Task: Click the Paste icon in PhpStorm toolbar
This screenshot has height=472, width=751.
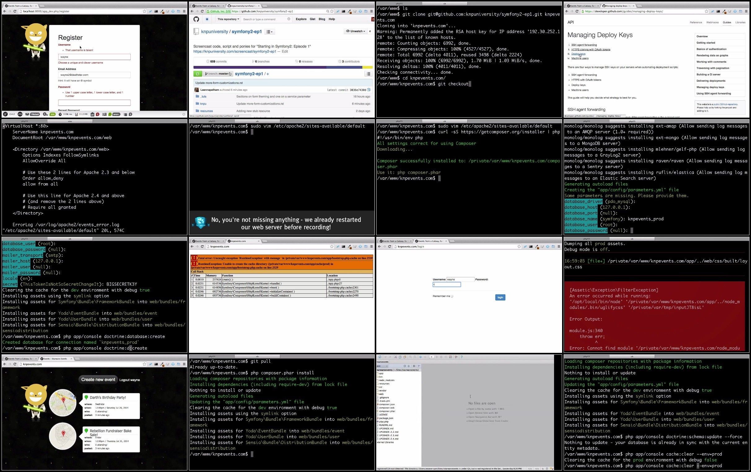Action: coord(405,357)
